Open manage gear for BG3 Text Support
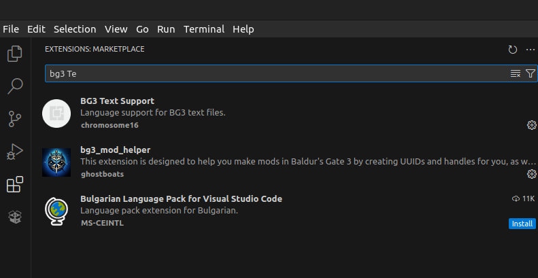The image size is (538, 278). tap(531, 125)
